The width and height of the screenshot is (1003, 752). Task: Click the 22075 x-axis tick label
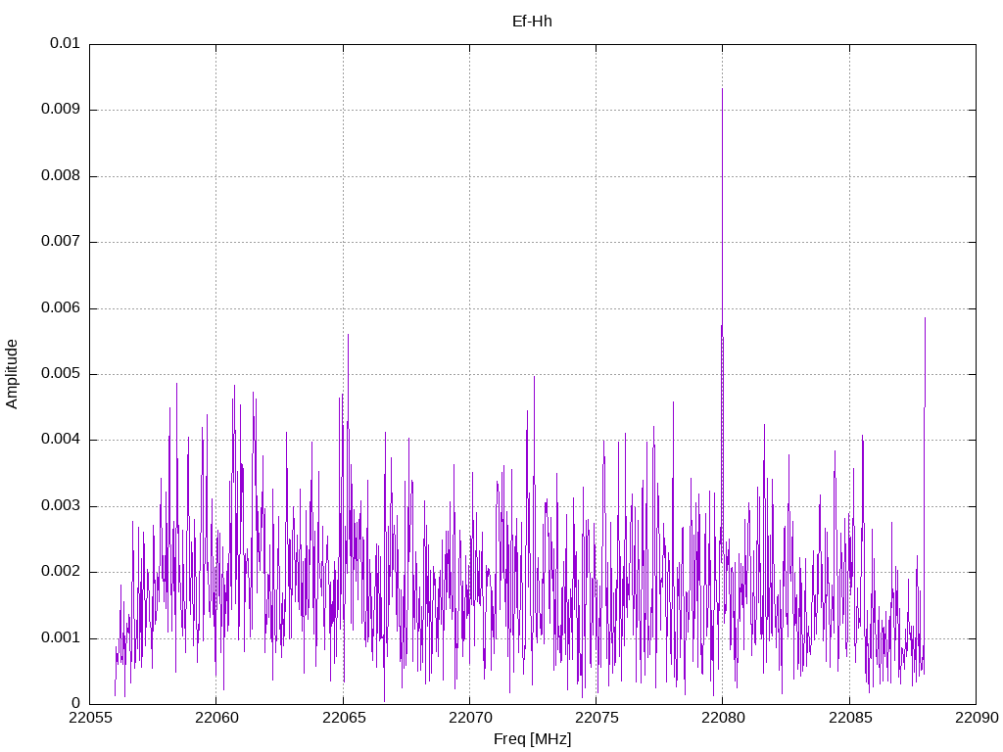(x=596, y=720)
